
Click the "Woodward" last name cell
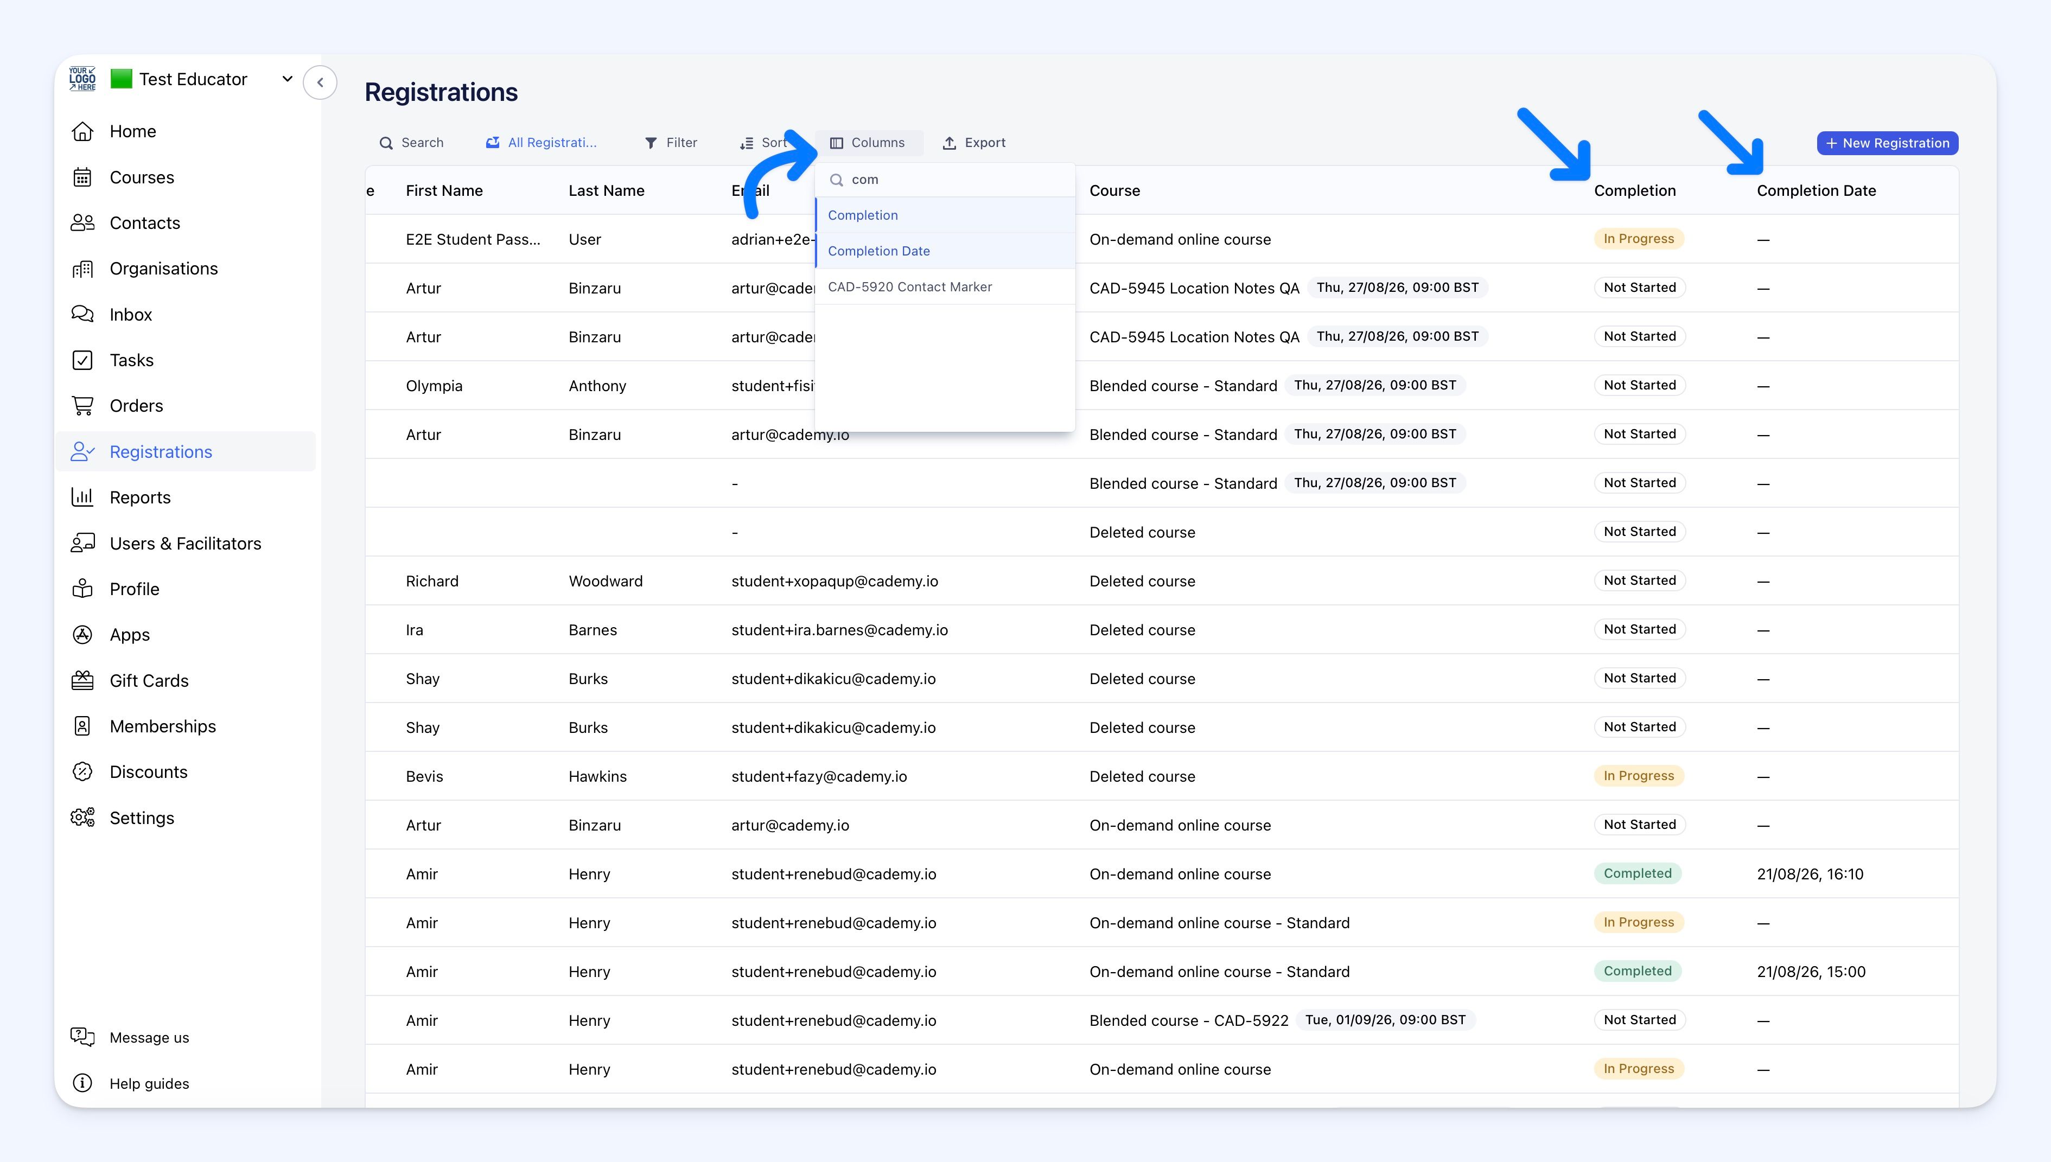point(606,581)
